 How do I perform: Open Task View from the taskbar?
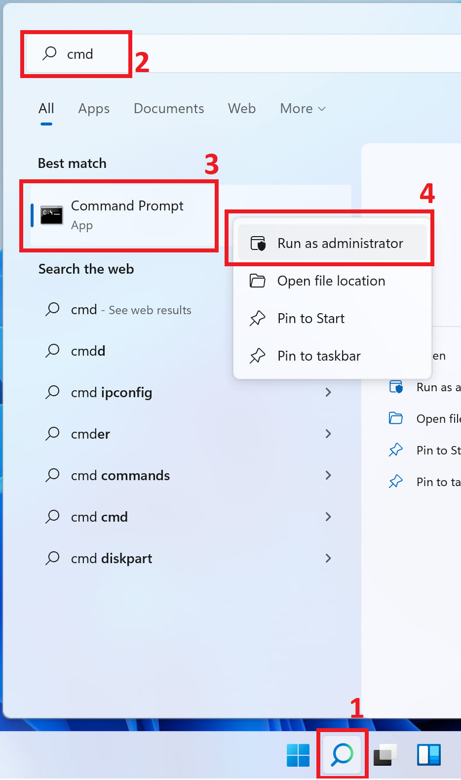(x=385, y=755)
